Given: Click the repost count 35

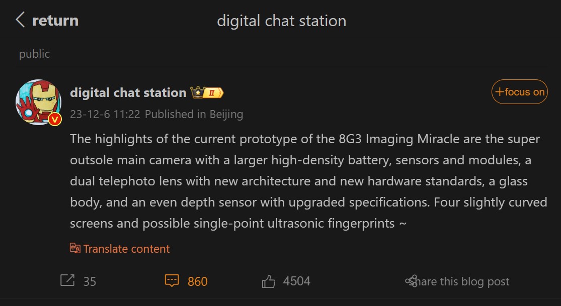Looking at the screenshot, I should point(90,281).
